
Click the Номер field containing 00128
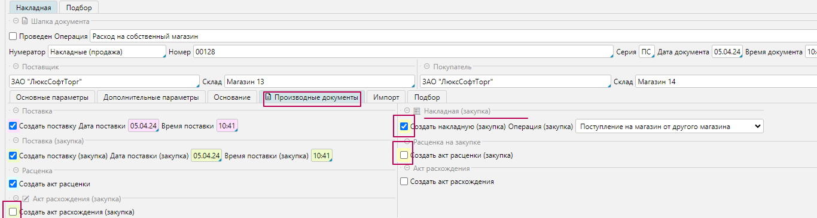click(x=404, y=52)
